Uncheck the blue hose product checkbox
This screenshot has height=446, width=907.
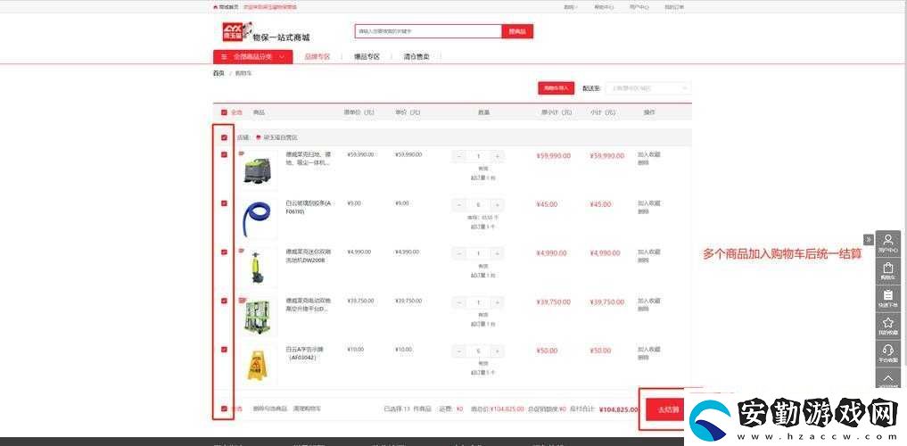pos(224,203)
